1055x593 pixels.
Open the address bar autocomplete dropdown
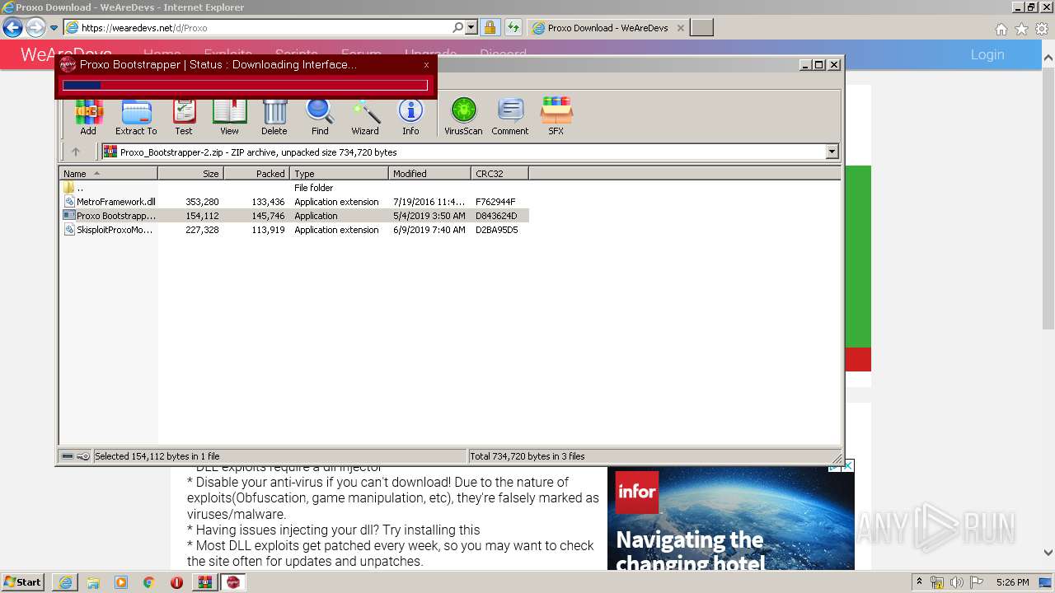click(471, 27)
